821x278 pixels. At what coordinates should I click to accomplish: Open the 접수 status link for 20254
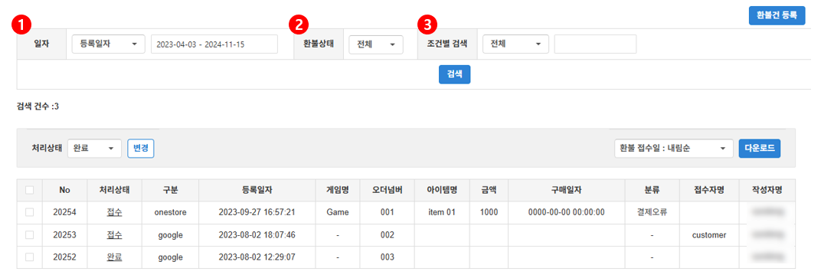[114, 213]
